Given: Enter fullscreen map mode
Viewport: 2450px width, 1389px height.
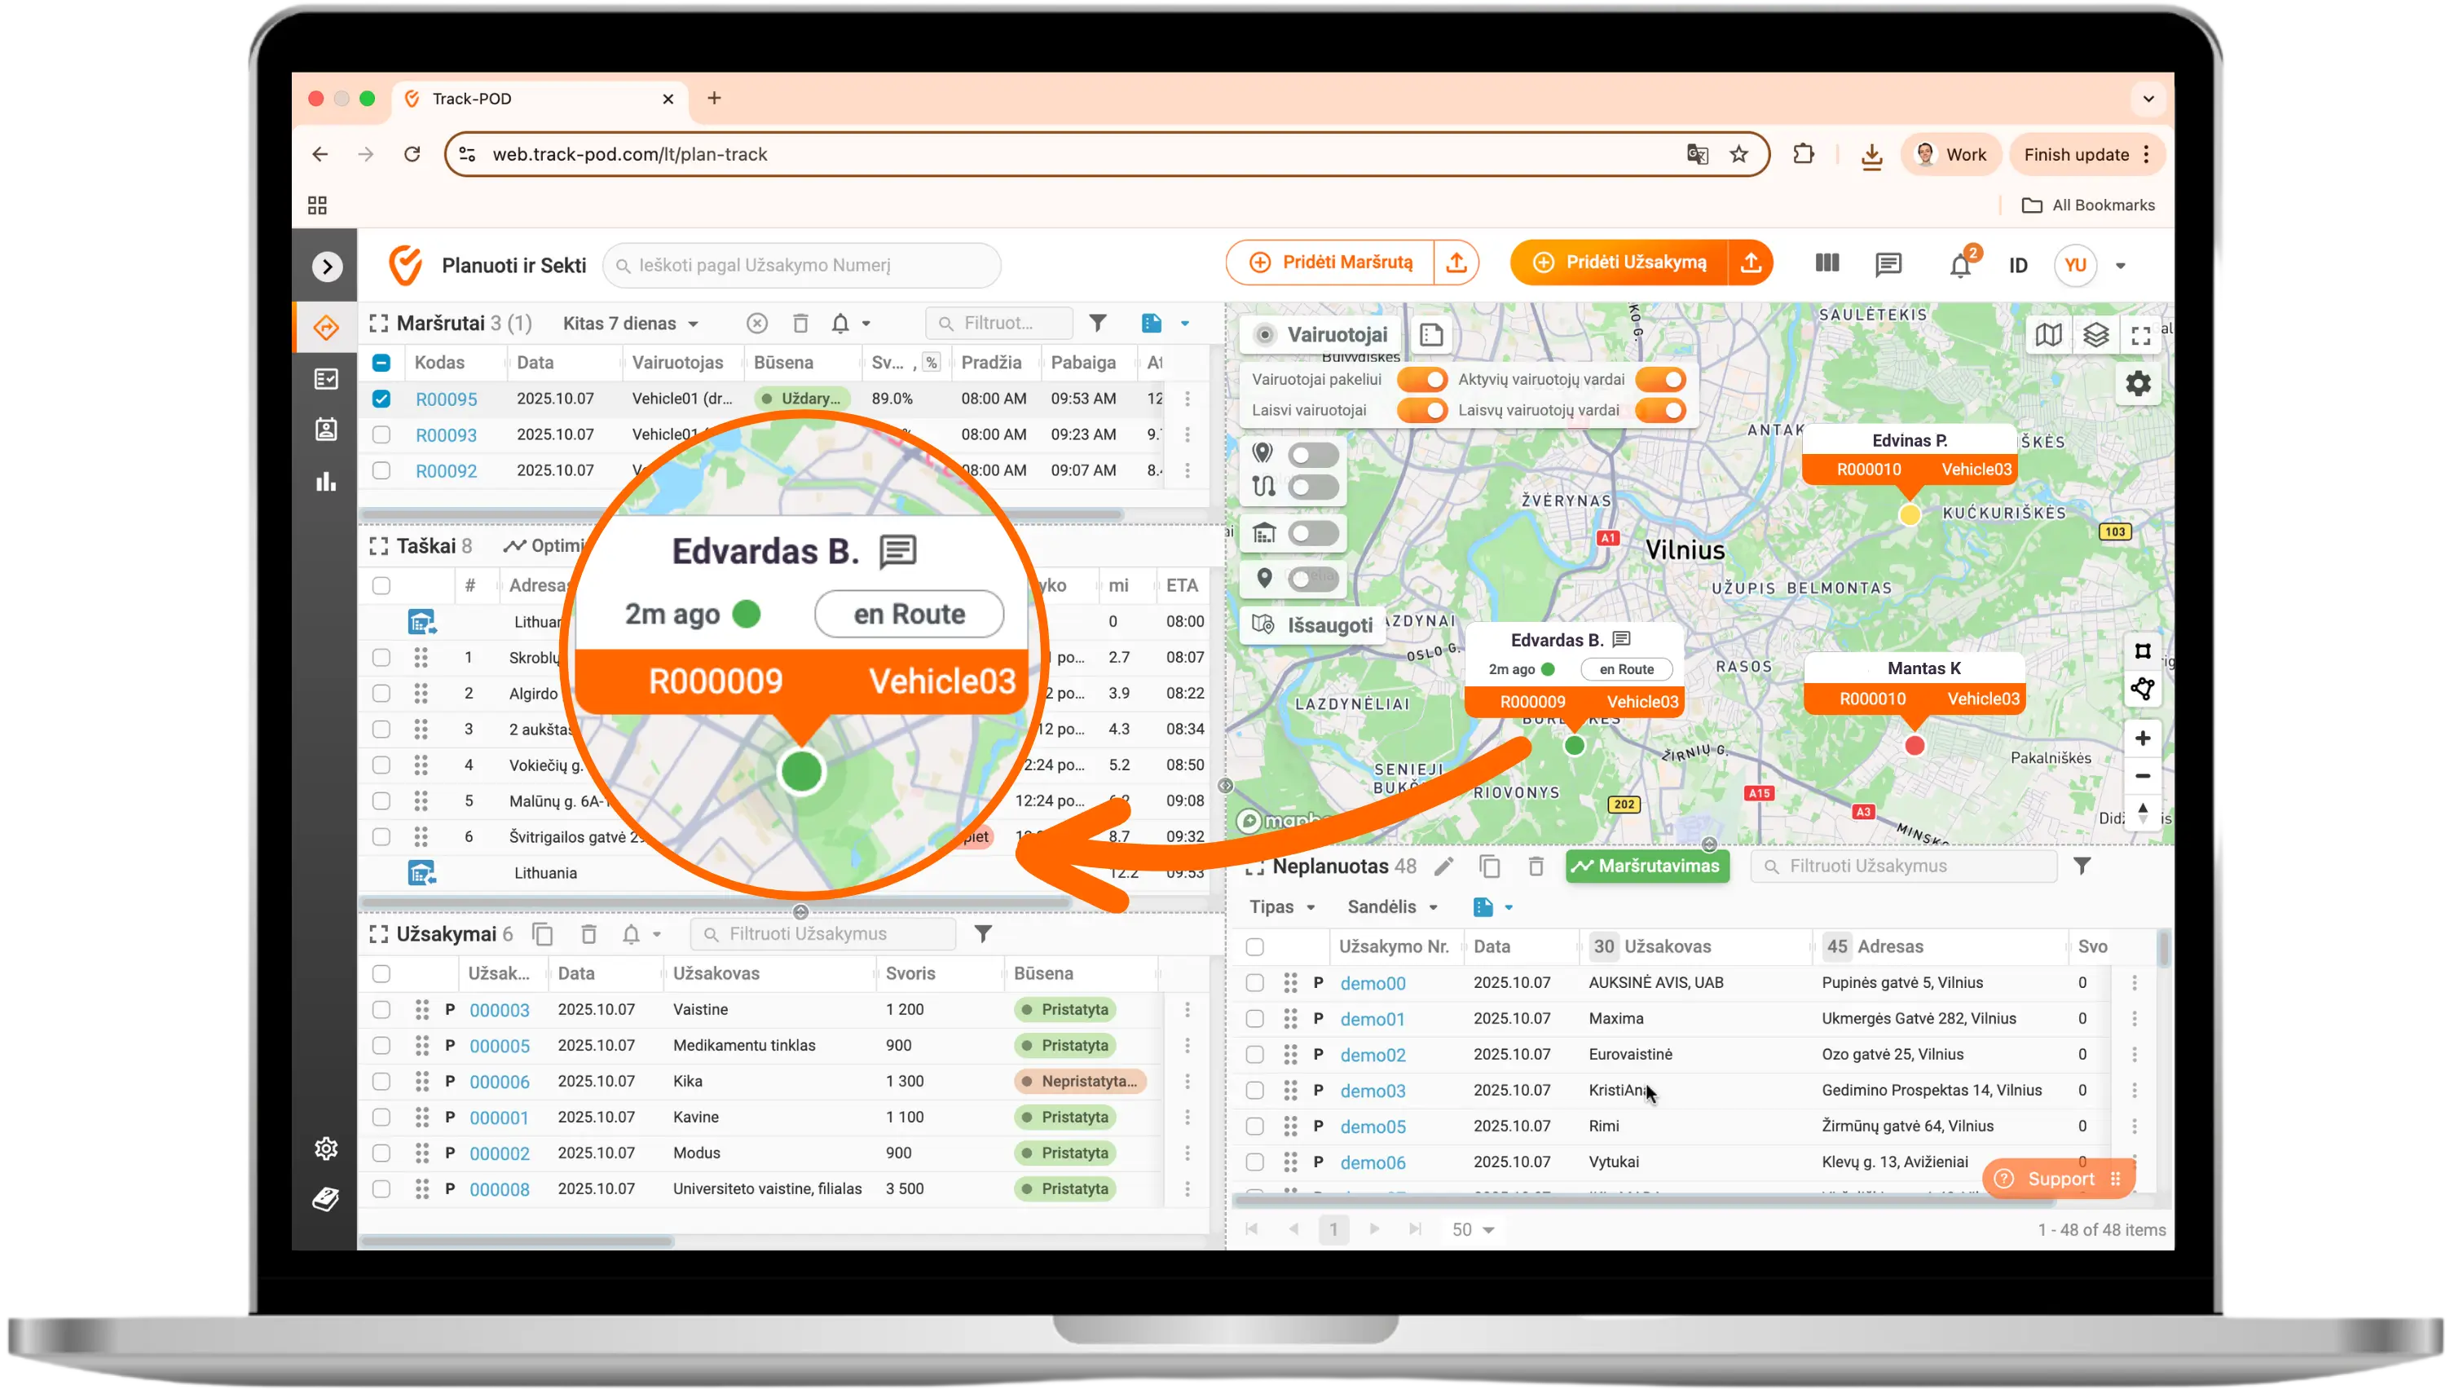Looking at the screenshot, I should coord(2141,335).
